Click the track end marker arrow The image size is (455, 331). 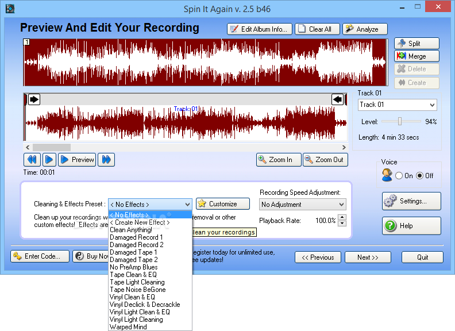click(337, 99)
